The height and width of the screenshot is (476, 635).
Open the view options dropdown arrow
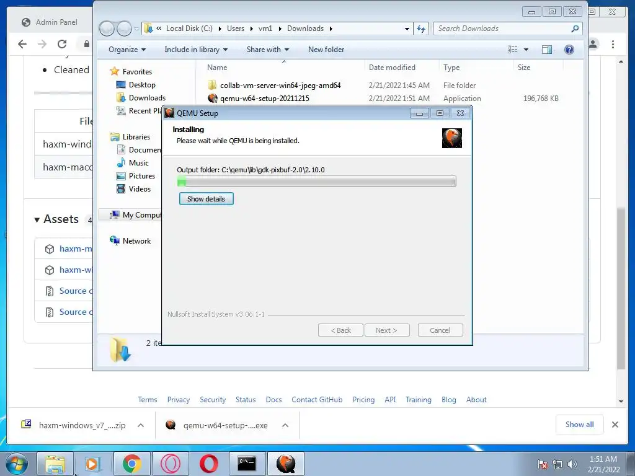point(526,50)
